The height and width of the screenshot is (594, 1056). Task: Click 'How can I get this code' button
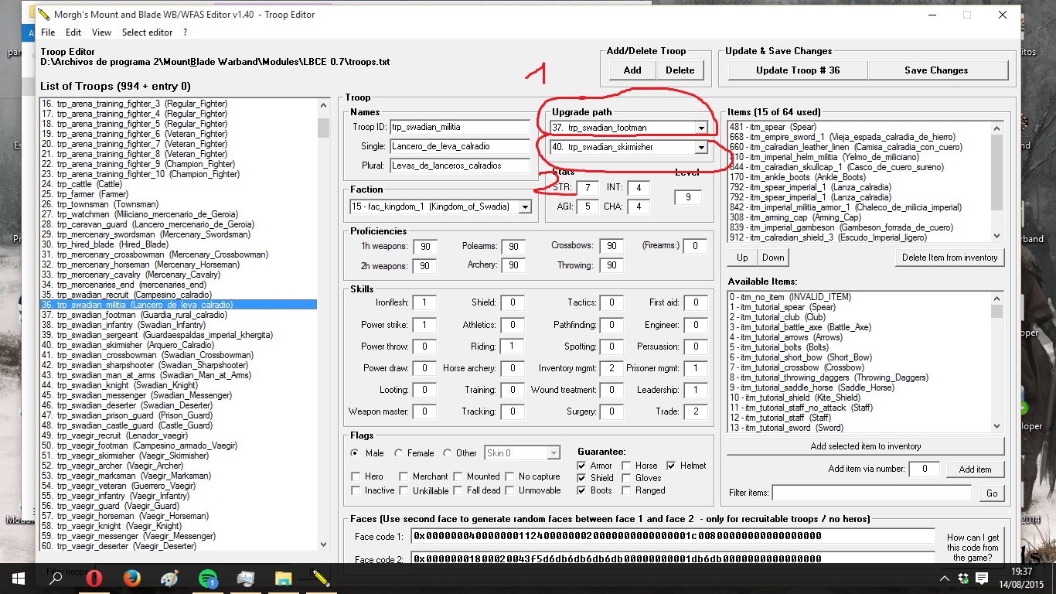coord(973,547)
